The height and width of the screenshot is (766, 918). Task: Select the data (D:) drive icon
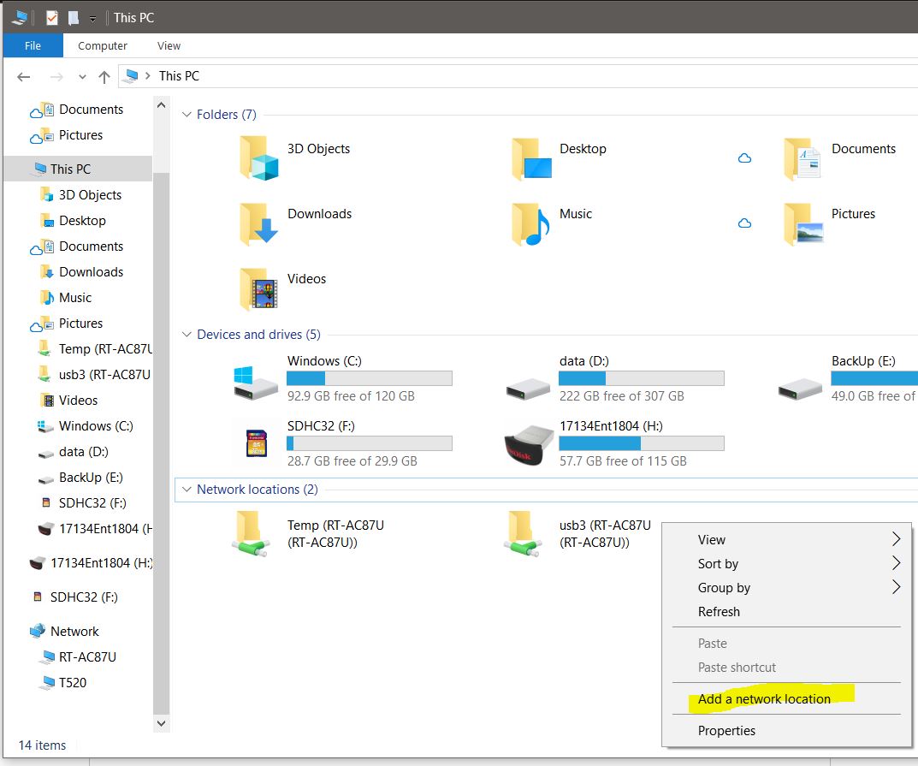click(x=528, y=389)
